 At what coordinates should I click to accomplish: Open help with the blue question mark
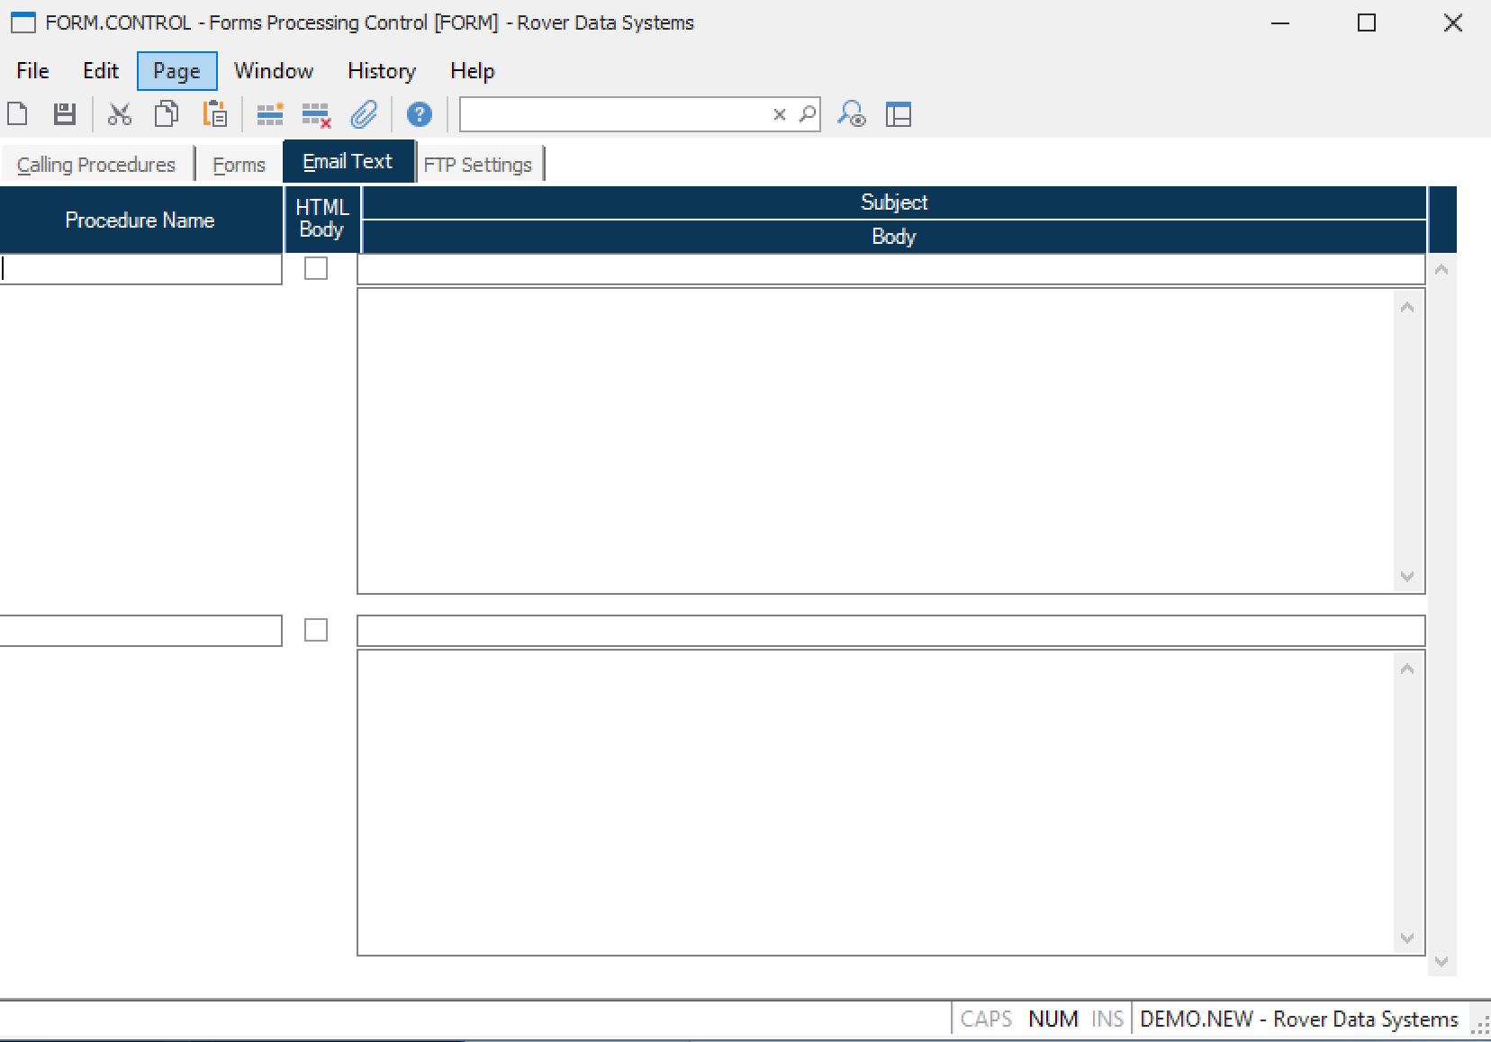point(419,114)
